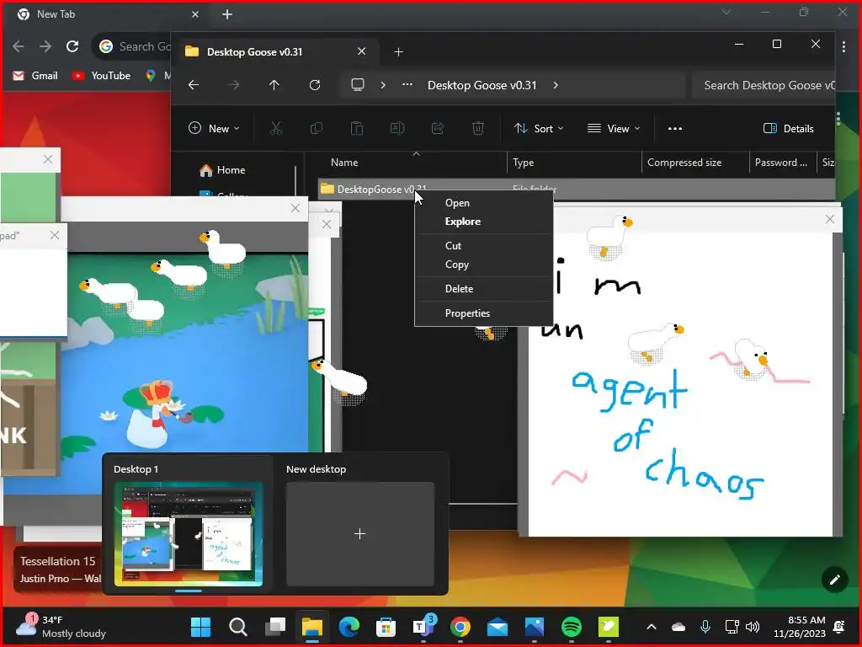Open the Photos app from taskbar

tap(535, 627)
